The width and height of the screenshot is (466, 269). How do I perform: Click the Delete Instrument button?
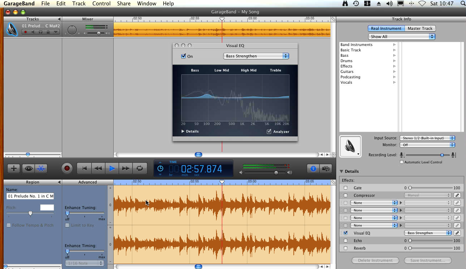pyautogui.click(x=375, y=260)
